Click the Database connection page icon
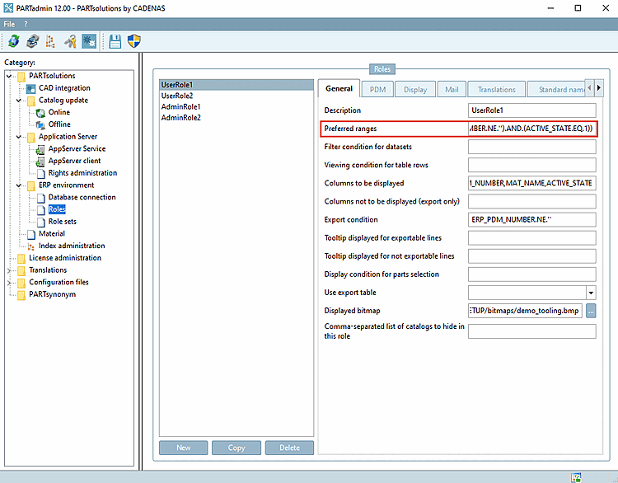618x483 pixels. point(40,198)
